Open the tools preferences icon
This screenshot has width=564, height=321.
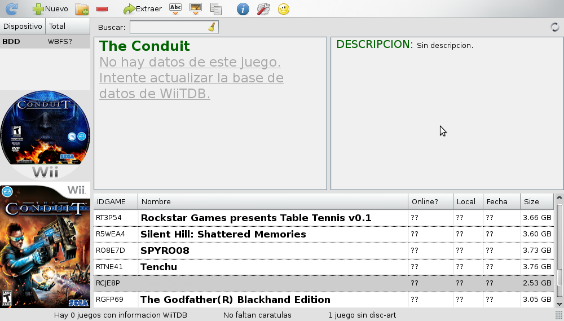(x=263, y=9)
